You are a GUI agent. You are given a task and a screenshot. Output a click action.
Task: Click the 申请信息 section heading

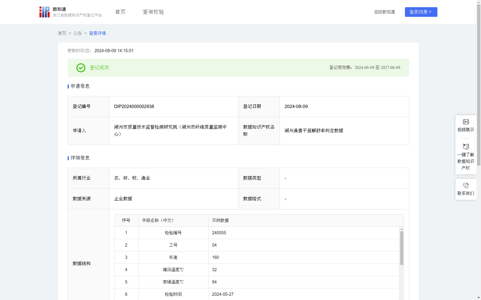point(80,86)
